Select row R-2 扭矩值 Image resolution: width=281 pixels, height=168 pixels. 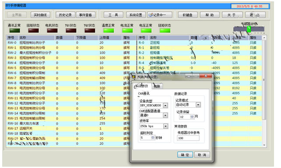(200, 52)
